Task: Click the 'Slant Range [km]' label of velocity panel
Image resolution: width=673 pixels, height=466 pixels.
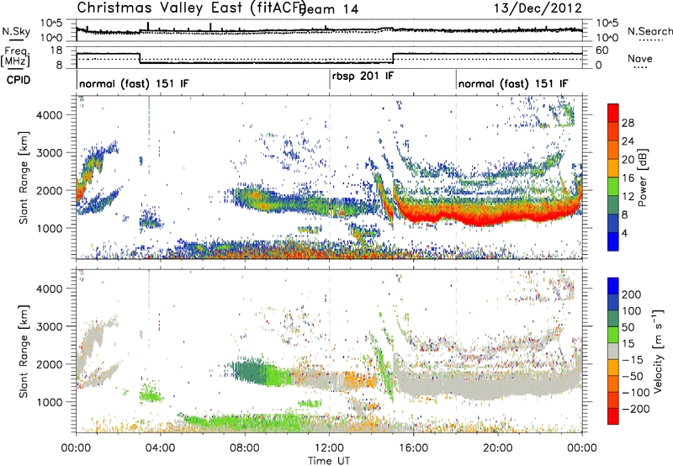Action: coord(24,351)
